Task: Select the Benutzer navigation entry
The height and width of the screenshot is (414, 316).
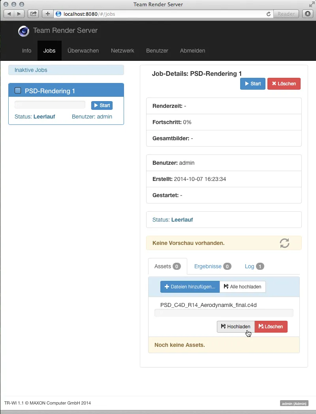Action: pos(157,51)
